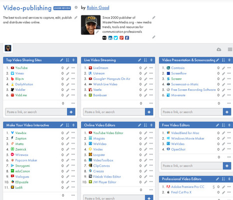
Task: Open the more-options dots for Blip.tv
Action: point(73,79)
